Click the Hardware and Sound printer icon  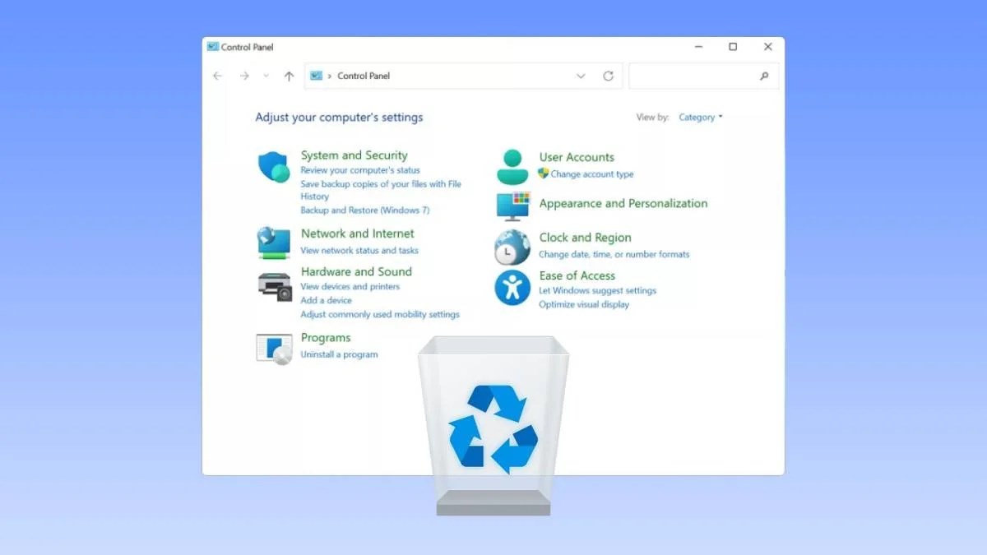(x=274, y=285)
